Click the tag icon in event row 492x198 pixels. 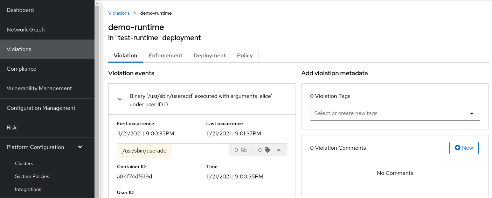click(x=268, y=150)
